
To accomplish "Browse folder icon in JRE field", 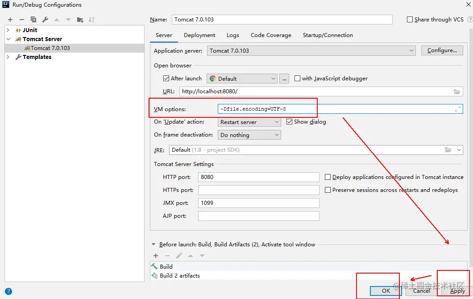I will 448,150.
